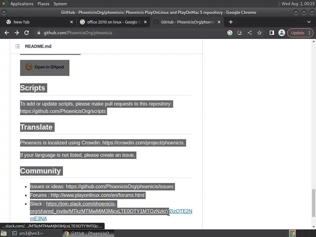The width and height of the screenshot is (316, 237).
Task: Click the Open in Gitpod badge
Action: [x=45, y=68]
